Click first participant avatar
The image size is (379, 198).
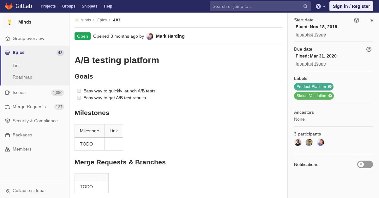[298, 142]
